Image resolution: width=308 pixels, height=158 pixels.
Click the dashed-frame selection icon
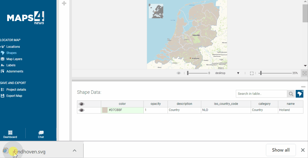pyautogui.click(x=252, y=73)
